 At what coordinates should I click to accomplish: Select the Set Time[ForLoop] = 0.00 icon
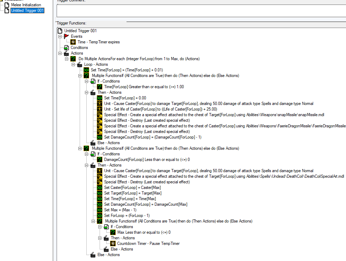100,98
